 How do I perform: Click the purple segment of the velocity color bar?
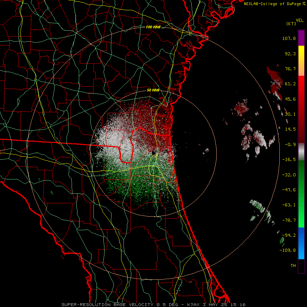301,38
